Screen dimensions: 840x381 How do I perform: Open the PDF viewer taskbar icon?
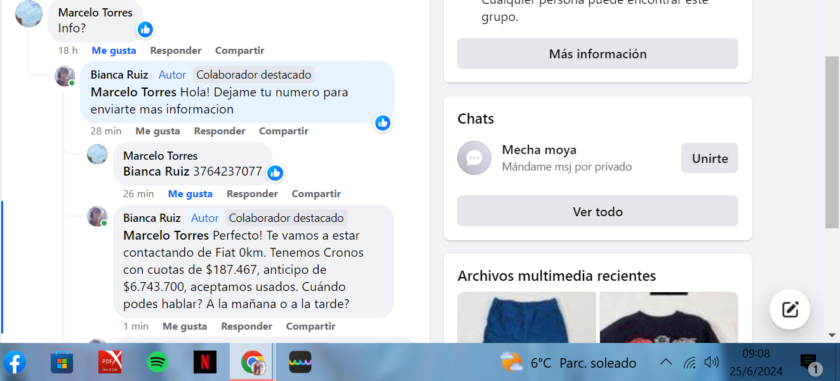click(x=109, y=363)
